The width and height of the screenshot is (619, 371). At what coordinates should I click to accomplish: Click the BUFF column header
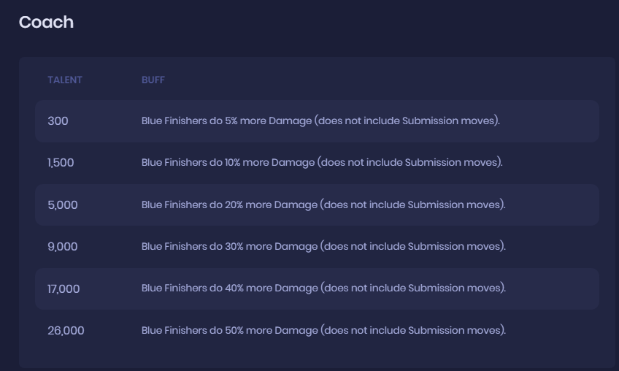[153, 80]
